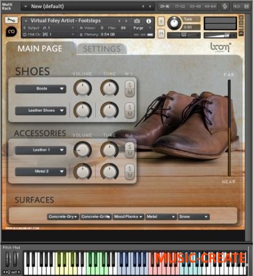Viewport: 253px width, 276px height.
Task: Open the Metal surface dropdown
Action: click(x=161, y=217)
